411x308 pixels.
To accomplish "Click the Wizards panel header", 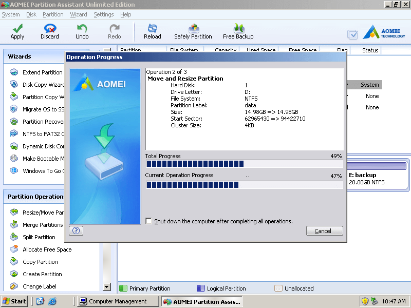I will pyautogui.click(x=34, y=56).
